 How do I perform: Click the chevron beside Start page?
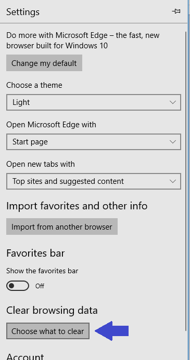pos(173,142)
